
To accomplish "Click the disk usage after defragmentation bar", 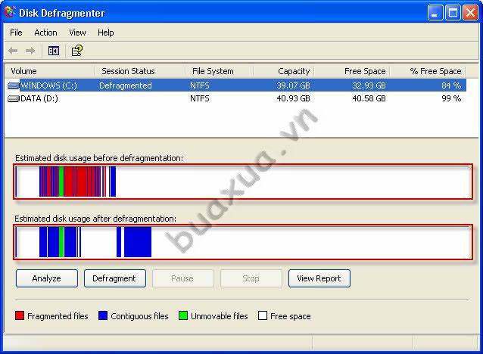I will pyautogui.click(x=243, y=242).
